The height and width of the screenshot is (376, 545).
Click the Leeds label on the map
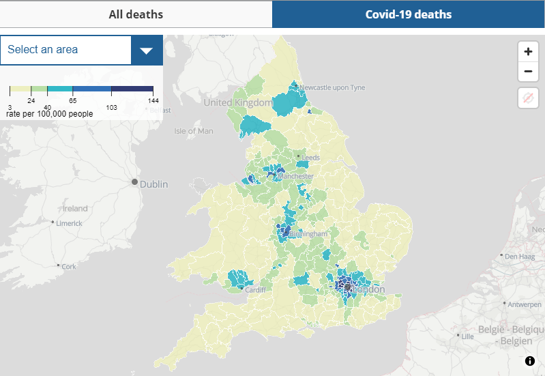click(310, 158)
